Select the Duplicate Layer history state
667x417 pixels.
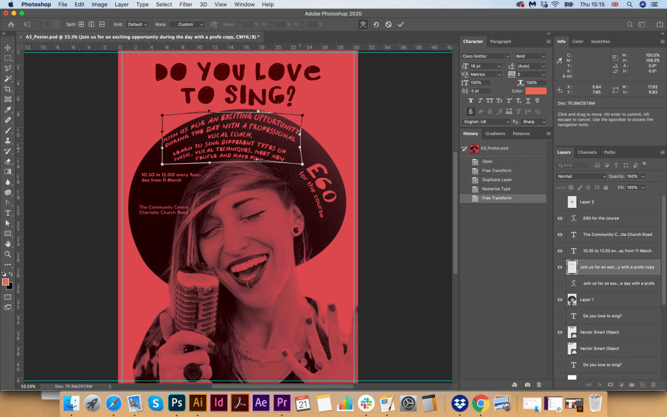tap(497, 180)
